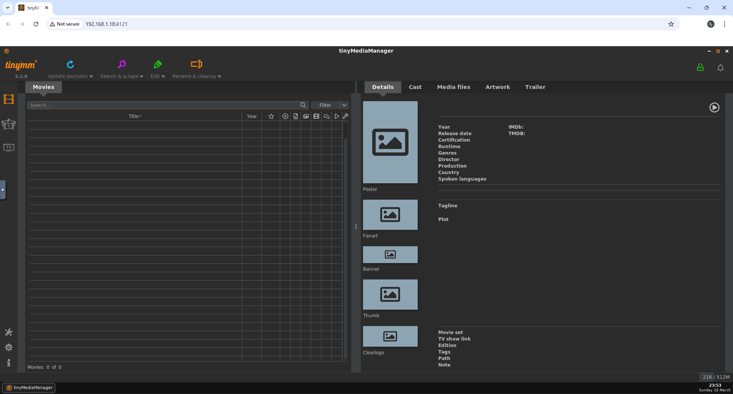The width and height of the screenshot is (733, 394).
Task: Switch to the Cast tab
Action: (415, 87)
